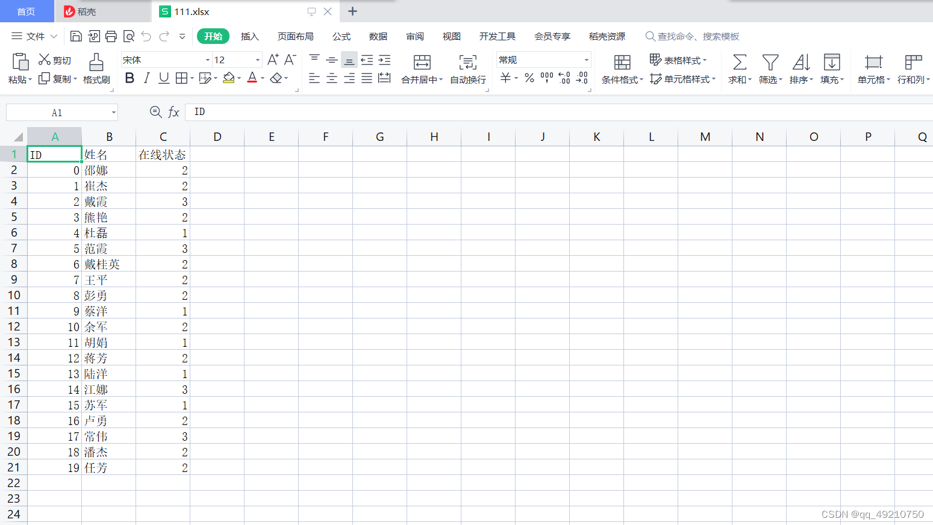933x525 pixels.
Task: Increase font size with A+ icon
Action: tap(273, 60)
